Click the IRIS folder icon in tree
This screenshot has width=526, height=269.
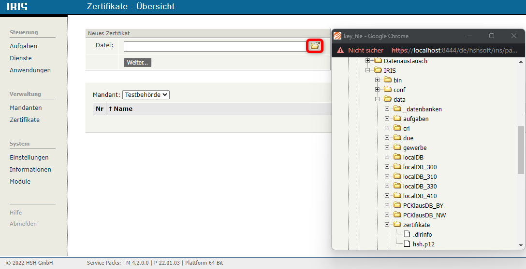point(378,70)
